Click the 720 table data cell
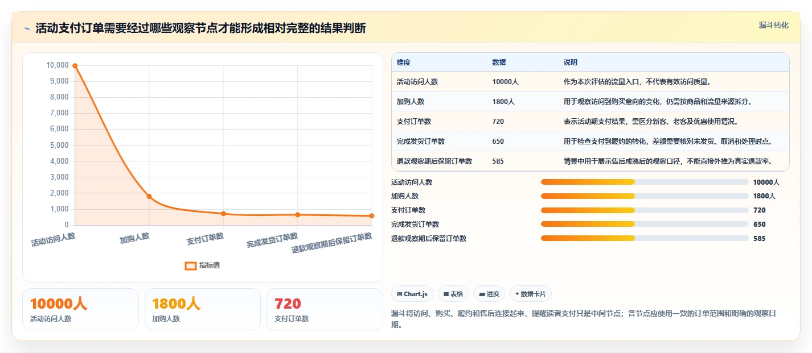The width and height of the screenshot is (812, 353). 498,122
